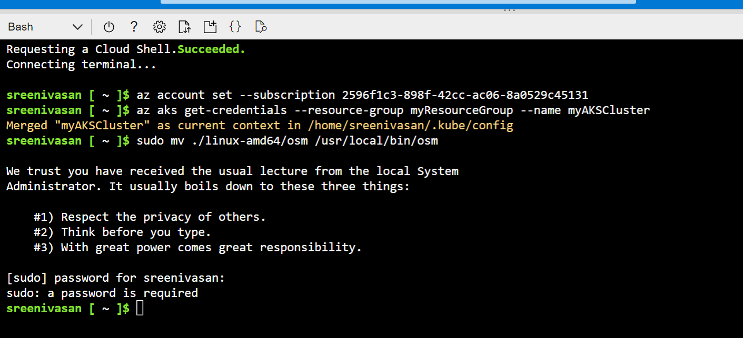743x338 pixels.
Task: Click the sreenivasan username at the prompt
Action: pyautogui.click(x=44, y=308)
